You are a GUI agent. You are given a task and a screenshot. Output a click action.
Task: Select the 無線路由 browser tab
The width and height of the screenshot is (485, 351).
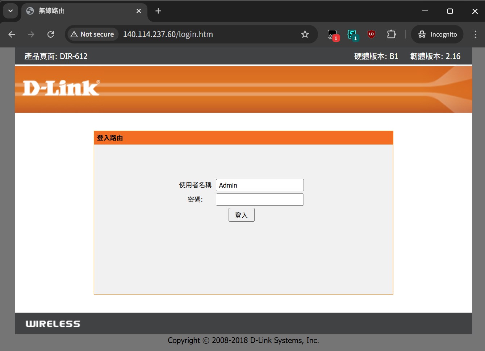pyautogui.click(x=84, y=11)
